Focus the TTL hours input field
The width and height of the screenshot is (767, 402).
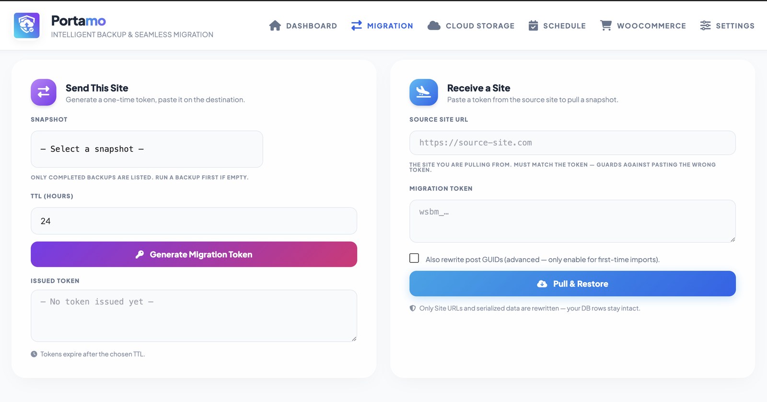pos(194,221)
